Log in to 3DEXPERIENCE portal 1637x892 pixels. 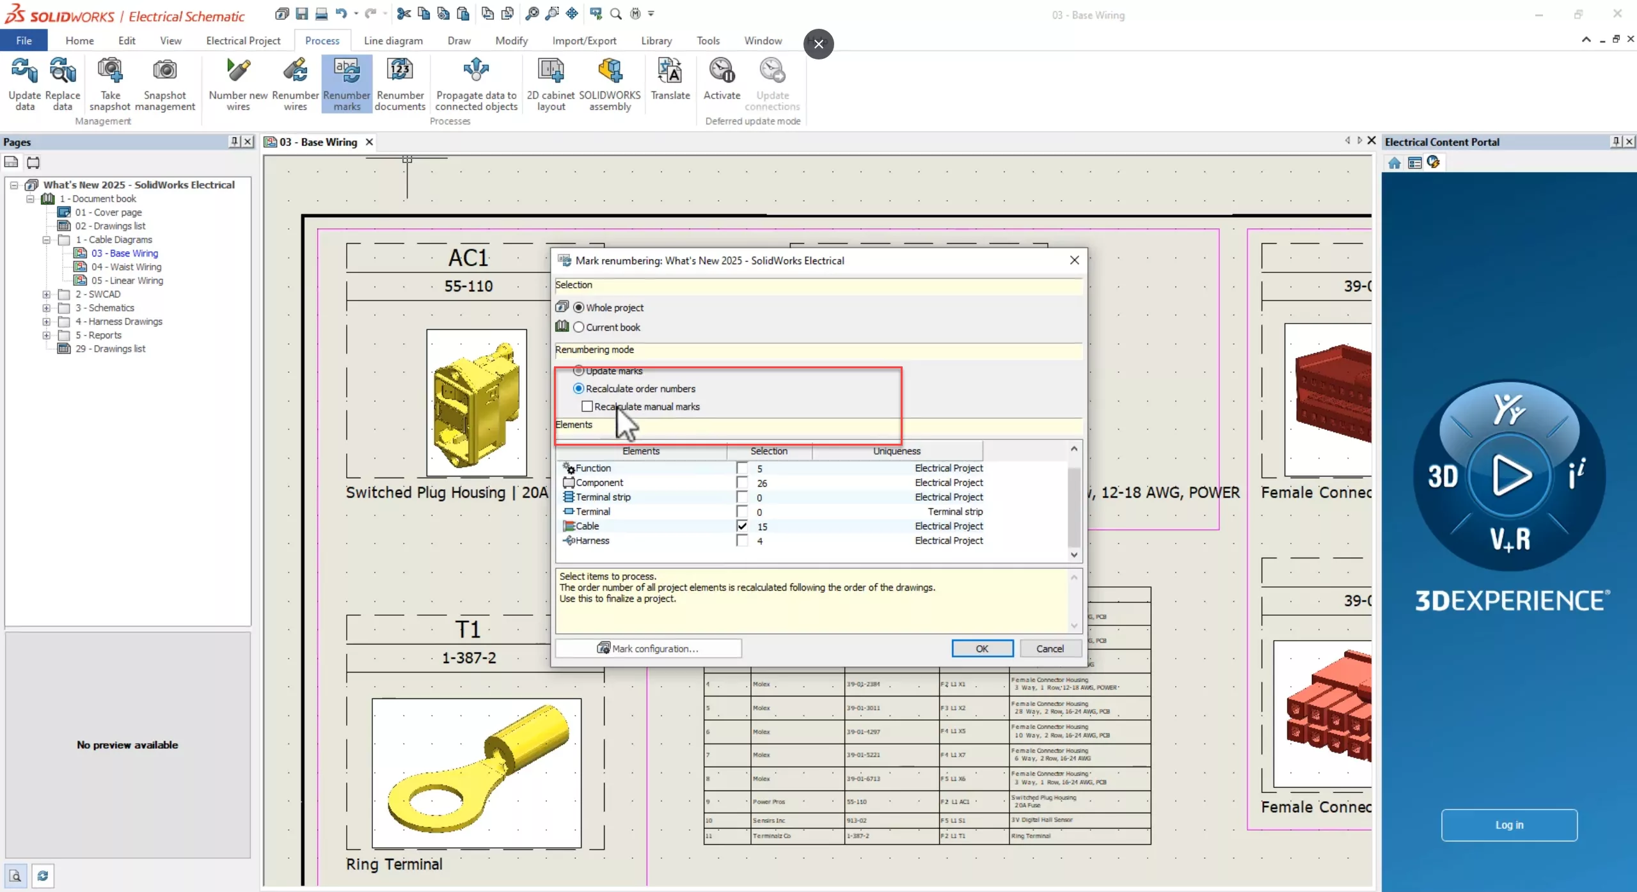(x=1509, y=825)
